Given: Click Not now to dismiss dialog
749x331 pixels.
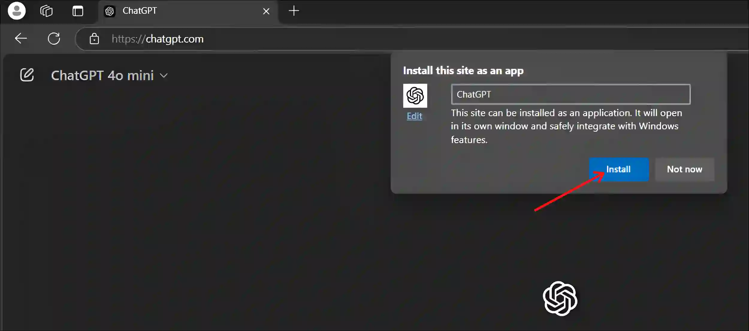Looking at the screenshot, I should [685, 169].
